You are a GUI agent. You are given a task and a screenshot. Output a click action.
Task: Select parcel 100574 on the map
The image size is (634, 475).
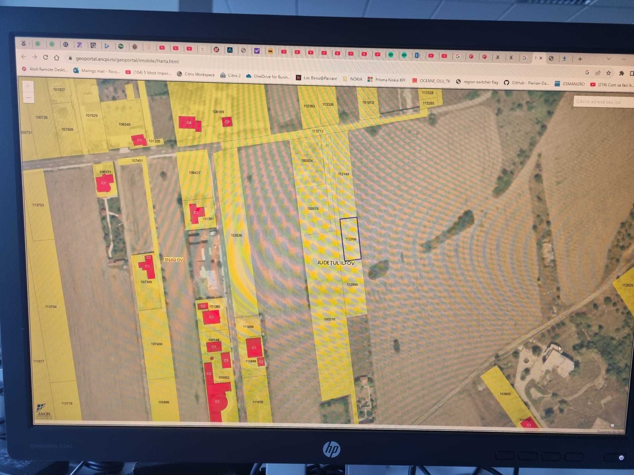(x=307, y=161)
